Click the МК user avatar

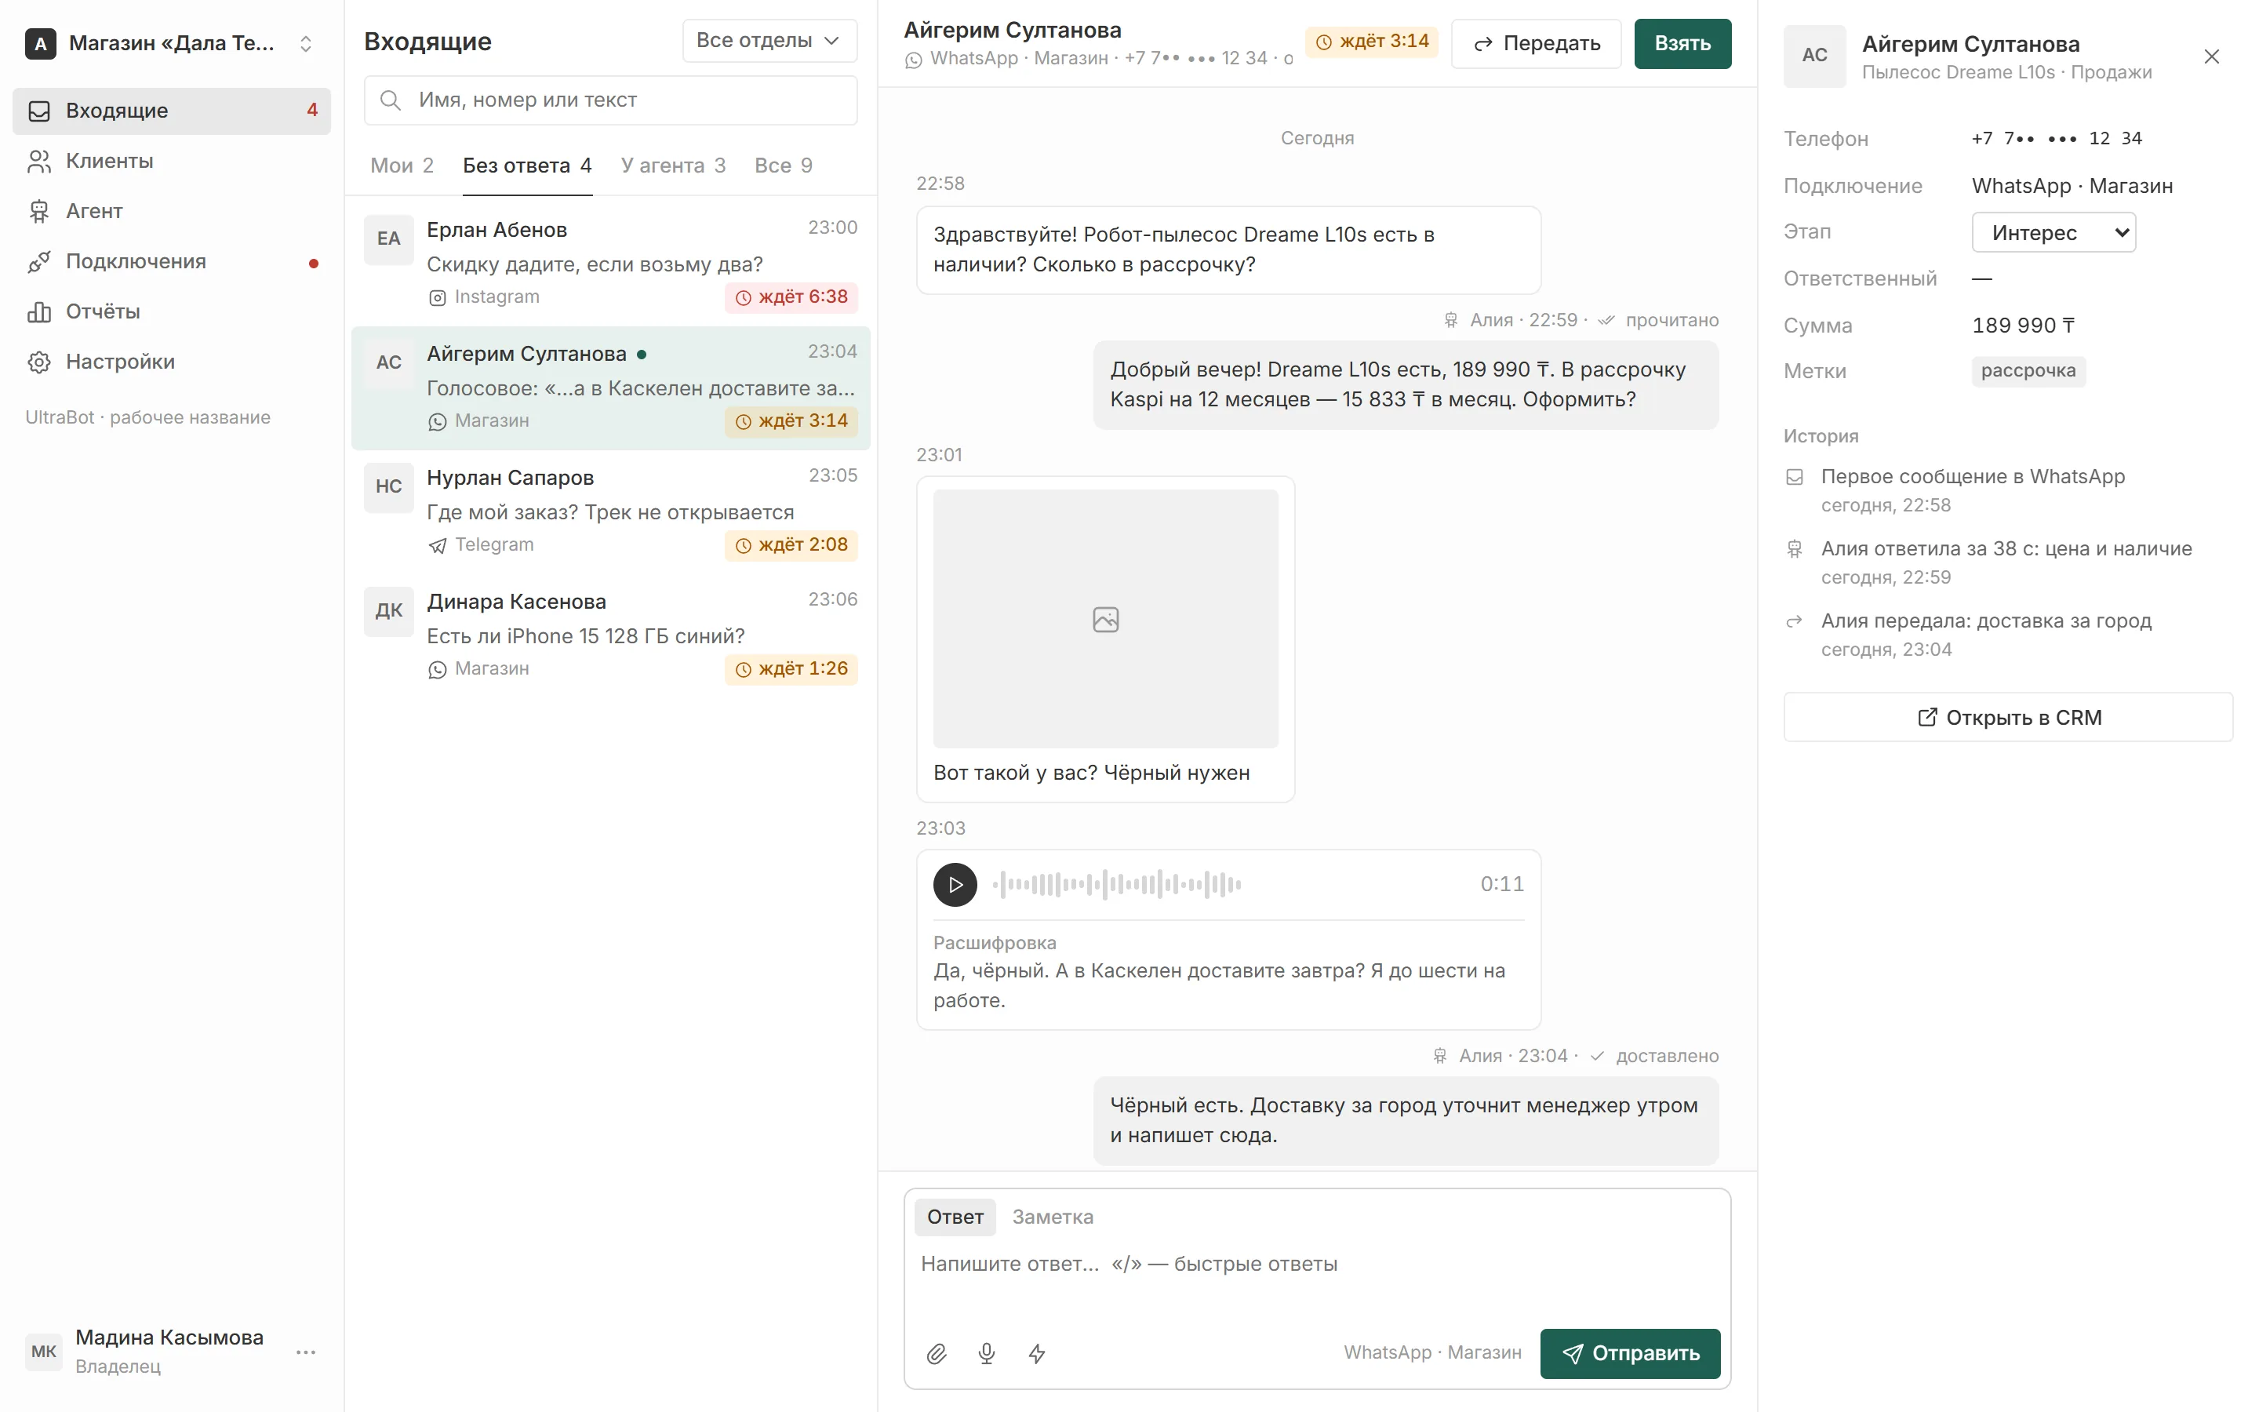(44, 1352)
